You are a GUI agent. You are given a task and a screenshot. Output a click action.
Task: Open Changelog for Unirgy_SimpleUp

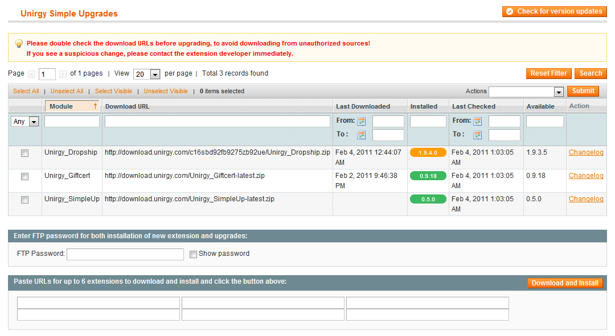coord(586,199)
